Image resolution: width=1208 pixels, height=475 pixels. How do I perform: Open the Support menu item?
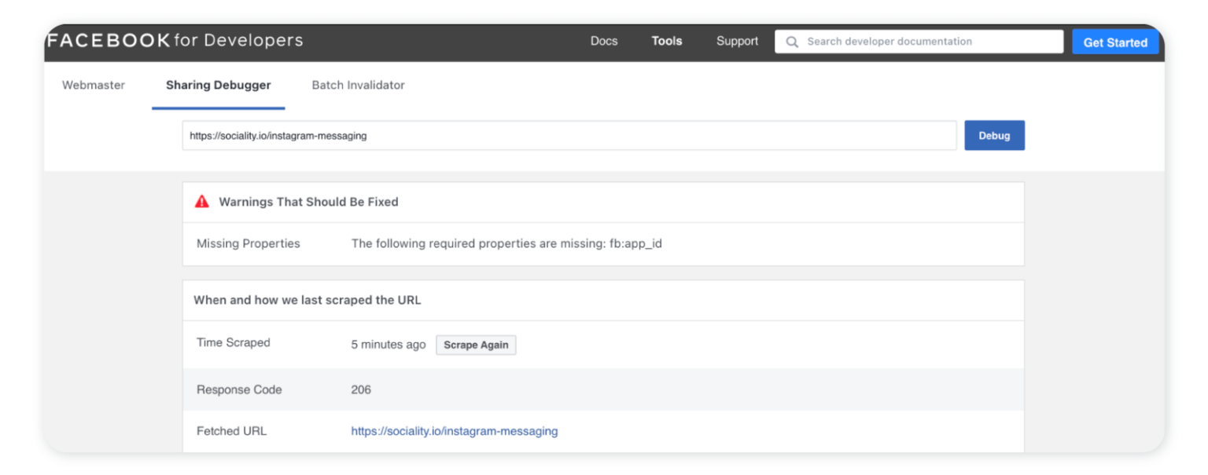point(736,41)
